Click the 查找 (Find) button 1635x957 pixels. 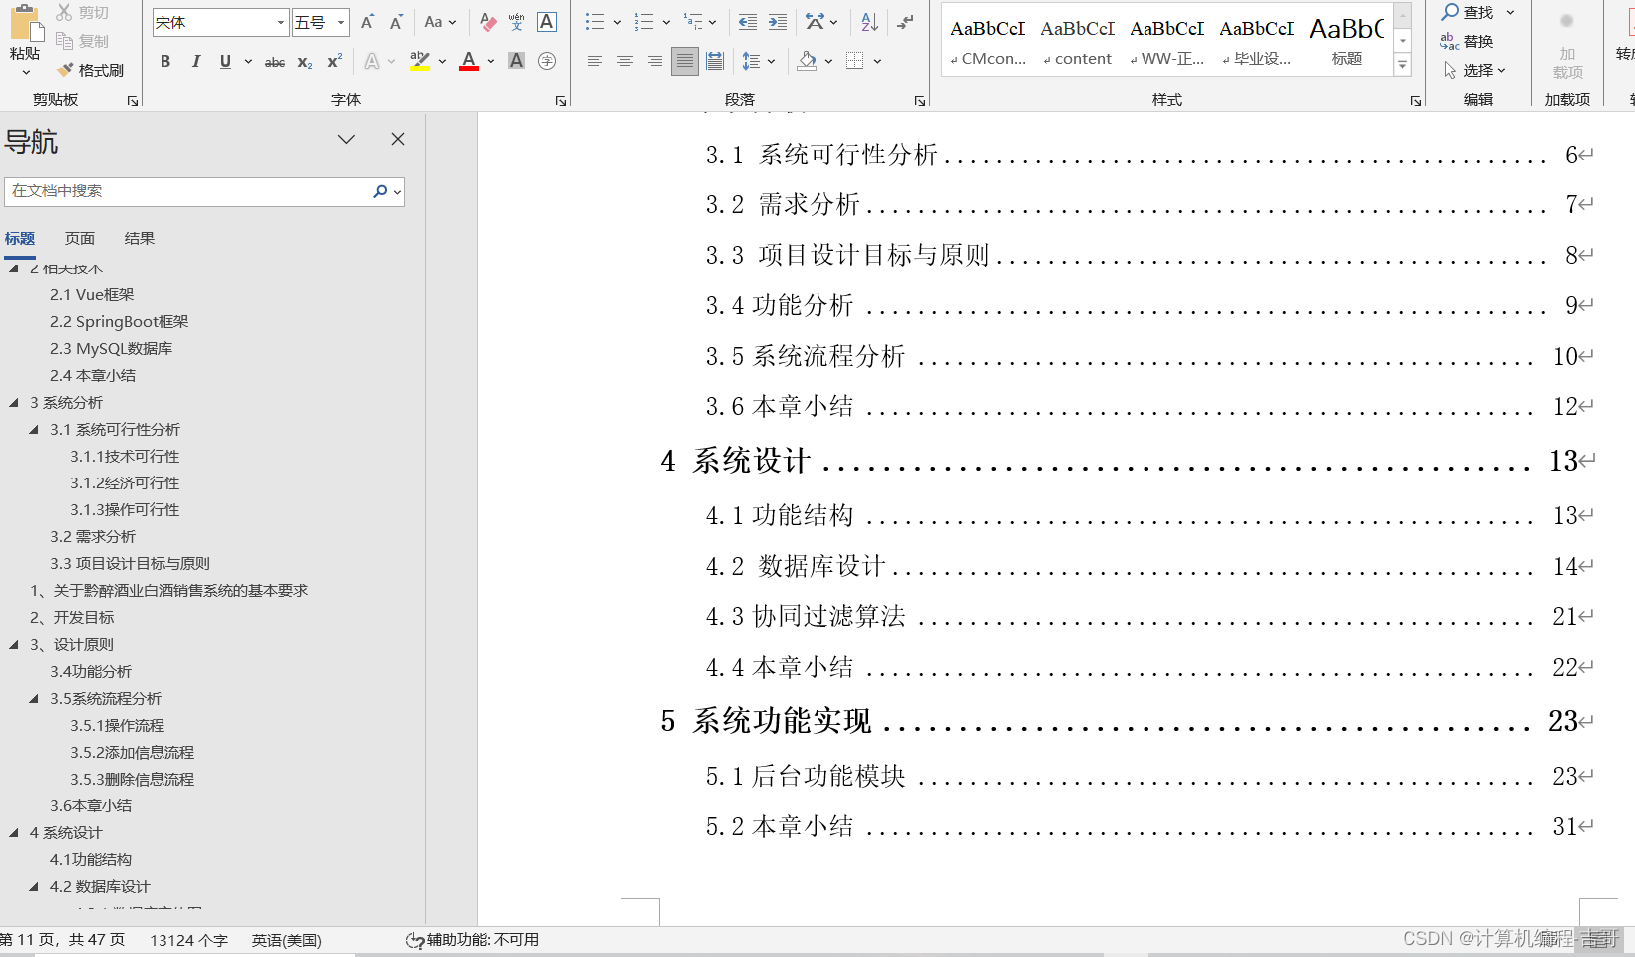click(x=1469, y=12)
